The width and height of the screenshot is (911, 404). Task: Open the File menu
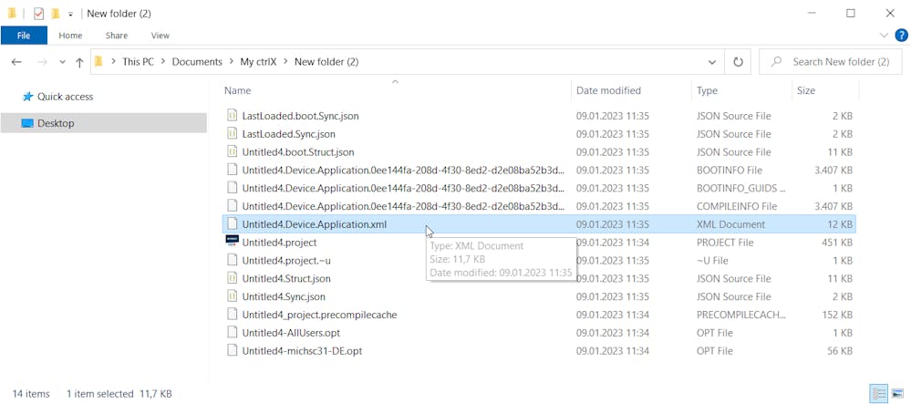[x=24, y=36]
